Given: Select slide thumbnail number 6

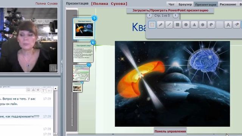Looking at the screenshot, I should tap(83, 52).
